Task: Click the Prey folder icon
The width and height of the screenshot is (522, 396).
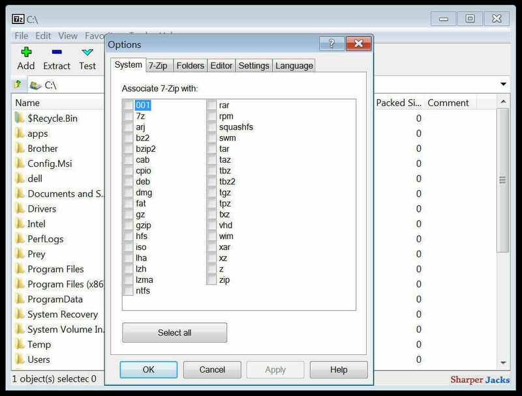Action: pos(20,254)
